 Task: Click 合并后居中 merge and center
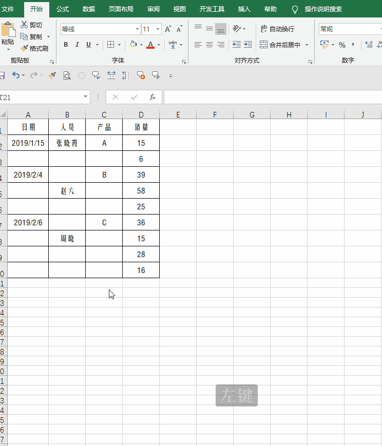pos(280,45)
